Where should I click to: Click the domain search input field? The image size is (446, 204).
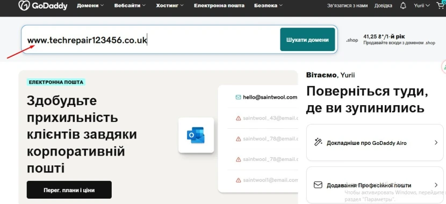pyautogui.click(x=151, y=40)
